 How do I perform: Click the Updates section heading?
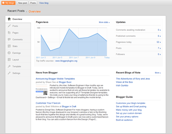(121, 22)
